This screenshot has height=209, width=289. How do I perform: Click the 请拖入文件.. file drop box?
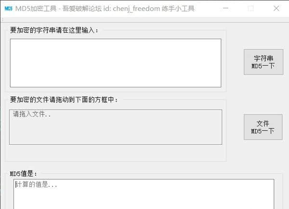coord(116,127)
